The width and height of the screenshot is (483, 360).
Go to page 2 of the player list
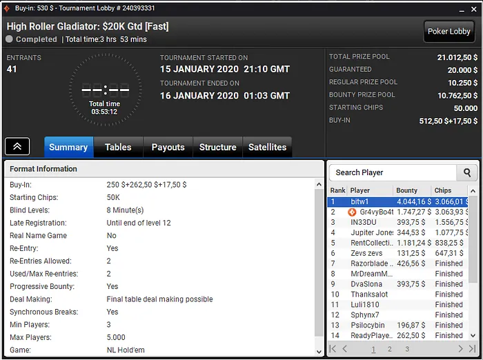(x=390, y=349)
